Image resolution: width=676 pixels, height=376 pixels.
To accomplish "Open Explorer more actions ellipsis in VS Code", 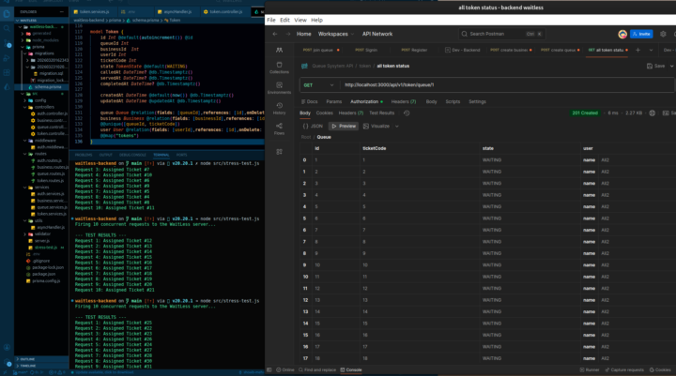I will click(x=62, y=11).
